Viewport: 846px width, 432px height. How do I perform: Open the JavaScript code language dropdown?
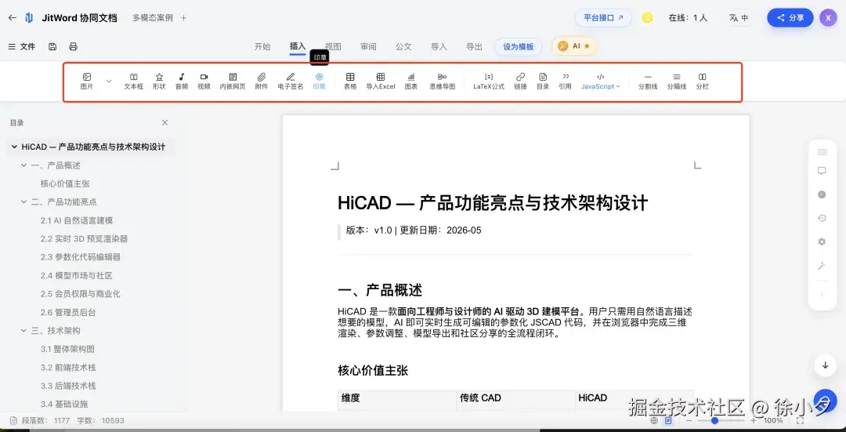pyautogui.click(x=601, y=82)
